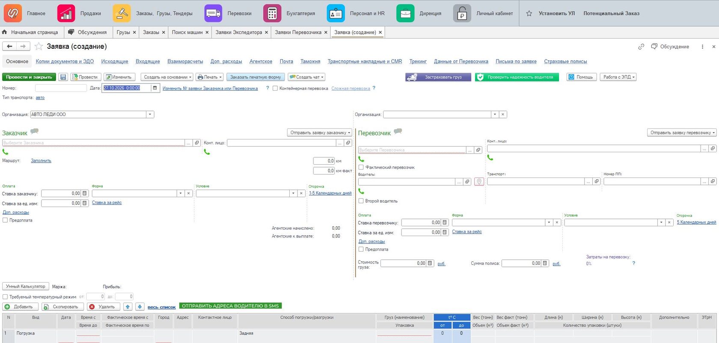Check the Второй водитель box
The width and height of the screenshot is (719, 343).
click(361, 201)
